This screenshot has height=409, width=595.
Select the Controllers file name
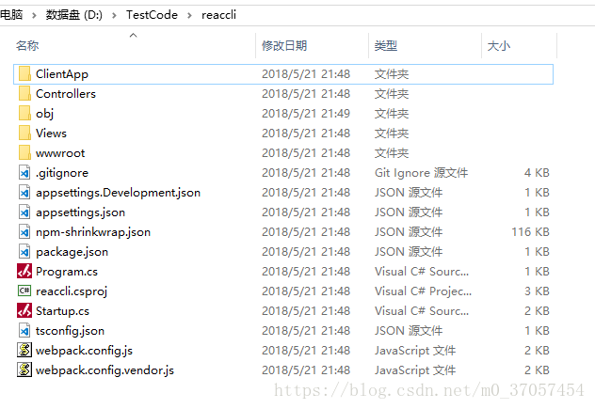coord(66,94)
